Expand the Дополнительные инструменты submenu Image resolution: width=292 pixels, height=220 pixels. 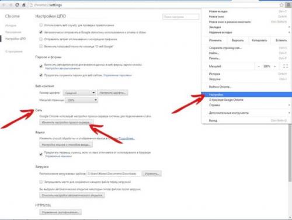(246, 113)
